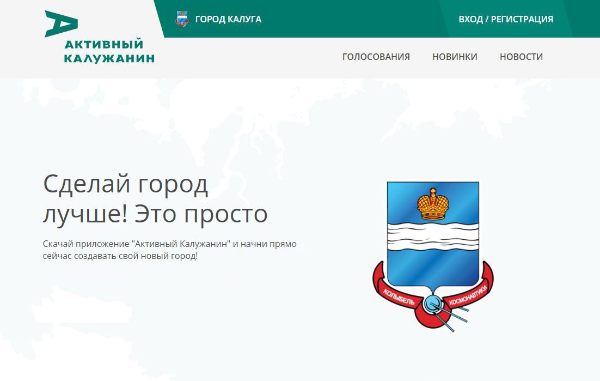Click the "Активный Калужанин" logo text

[109, 51]
